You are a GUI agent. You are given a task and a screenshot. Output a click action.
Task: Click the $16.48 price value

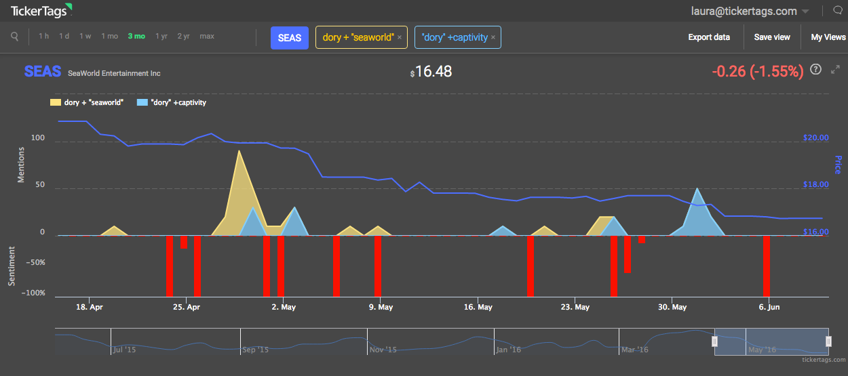431,71
